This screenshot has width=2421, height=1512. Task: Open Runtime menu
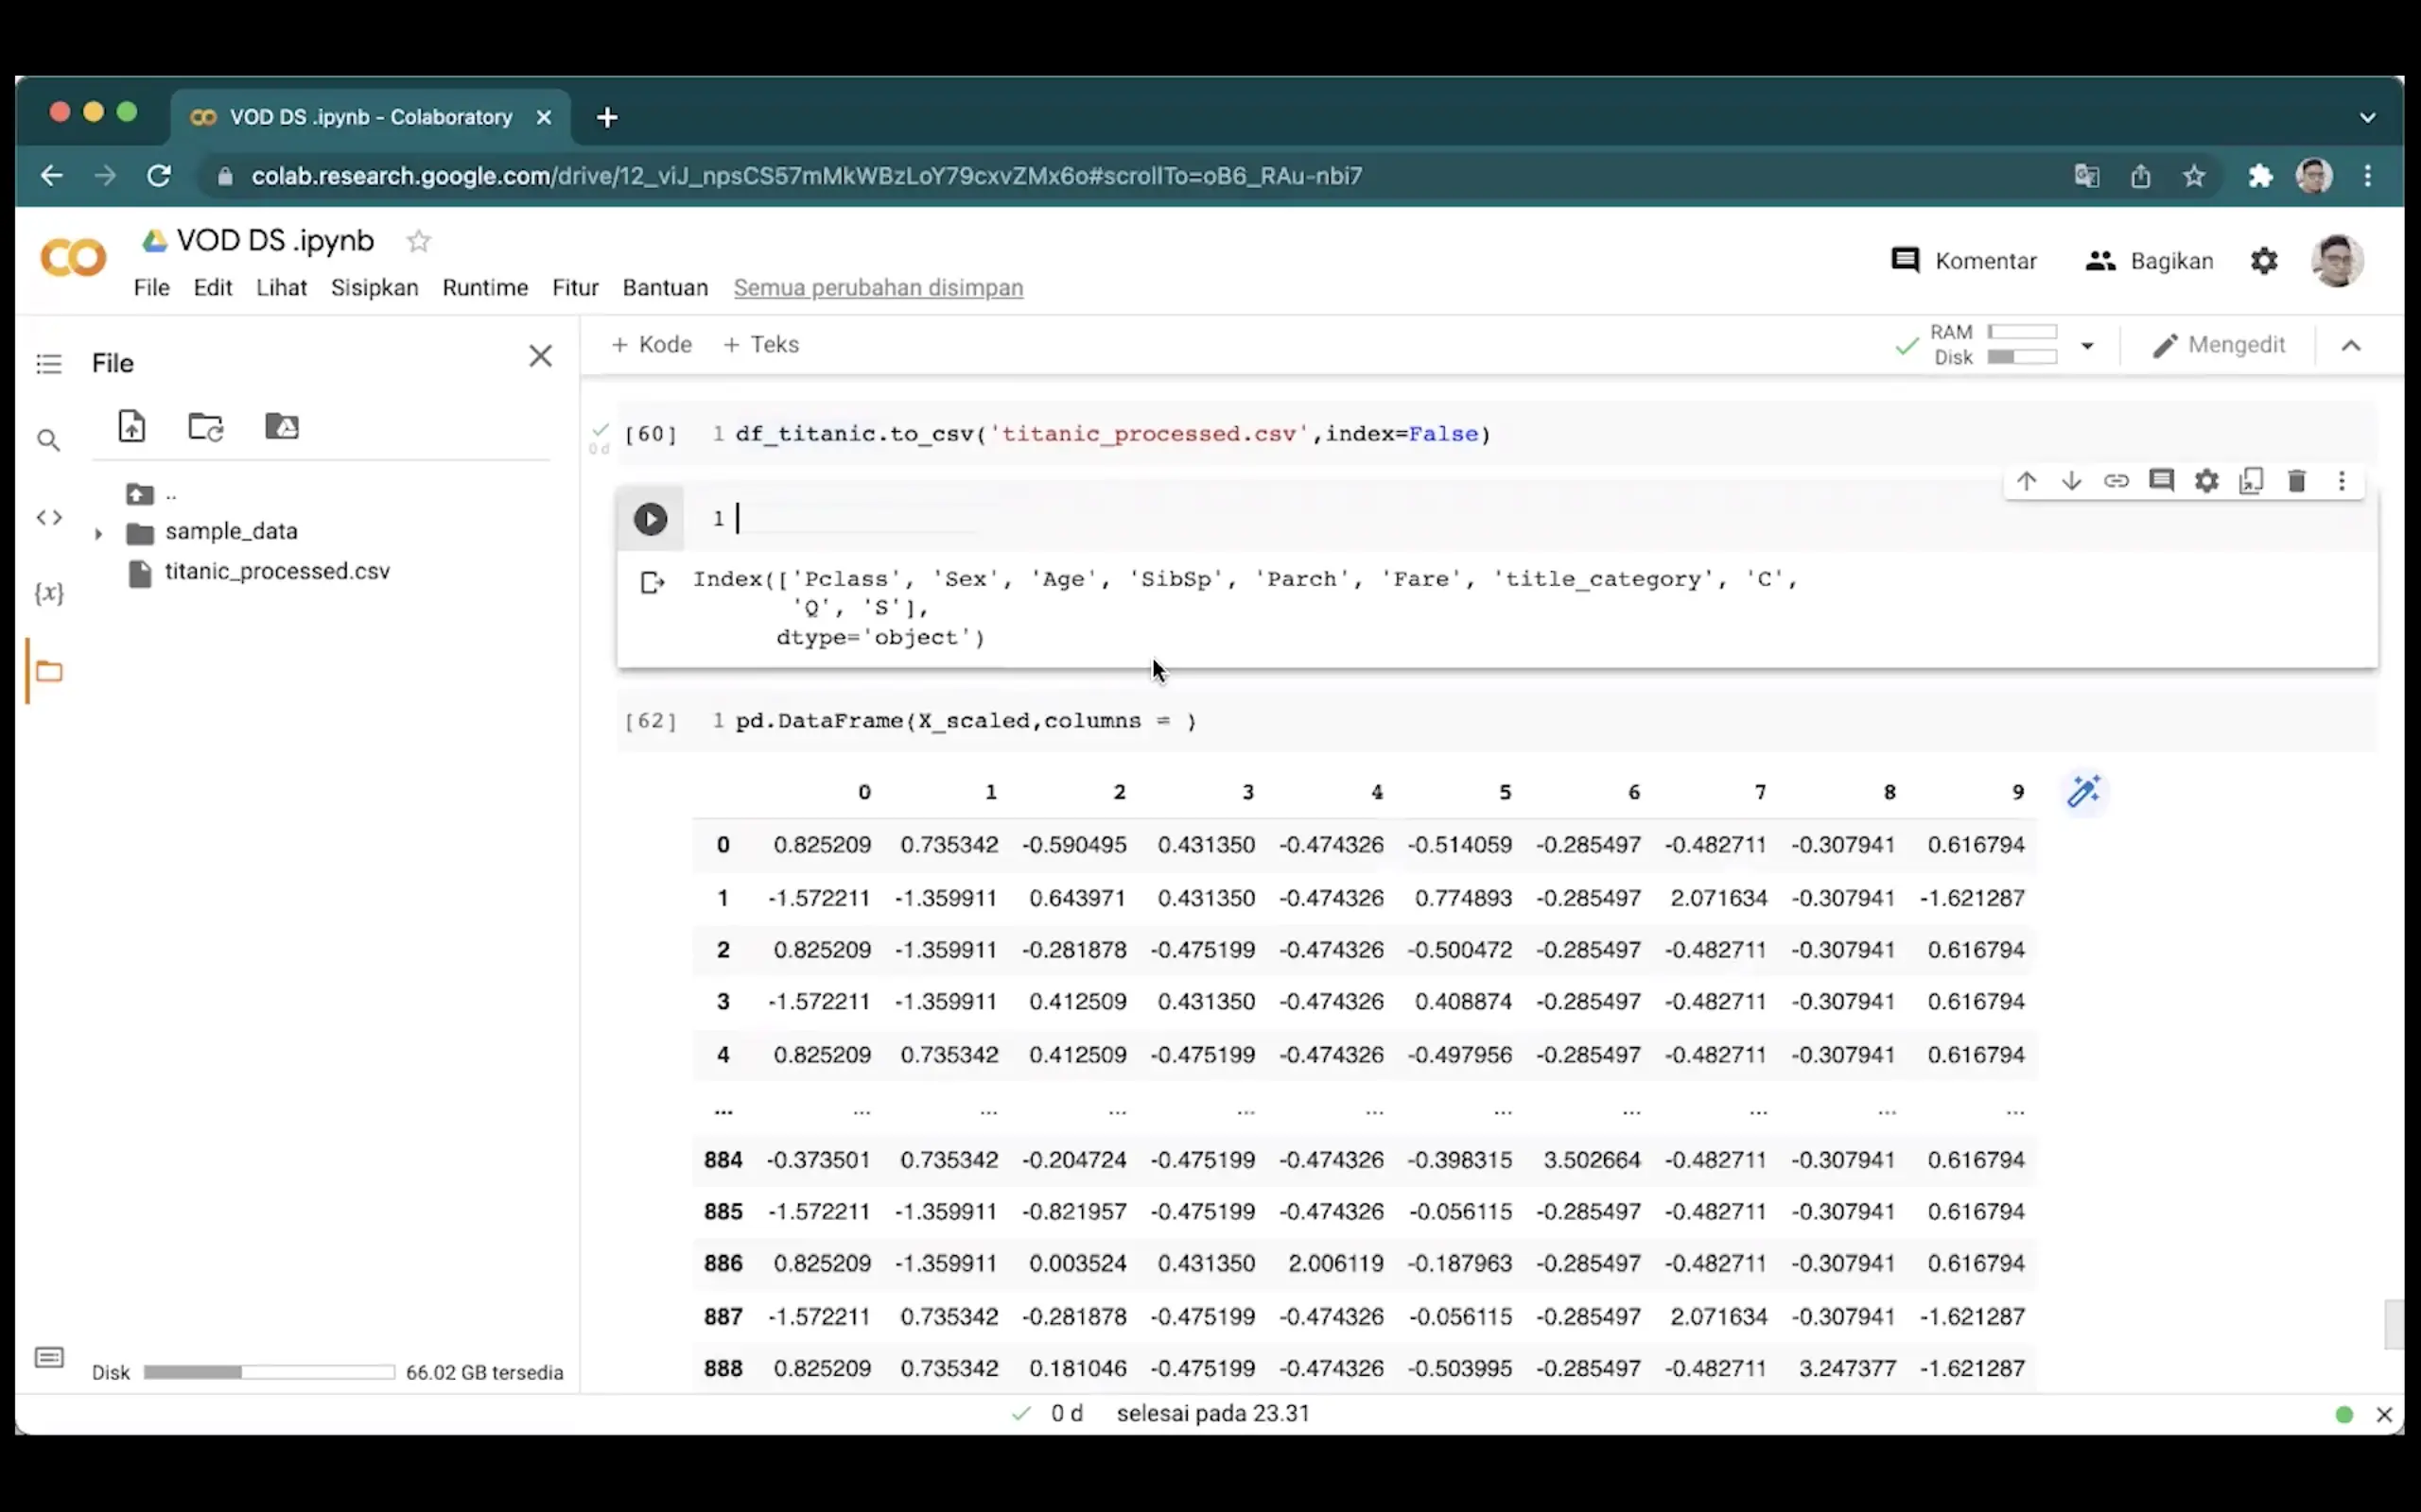pos(485,288)
